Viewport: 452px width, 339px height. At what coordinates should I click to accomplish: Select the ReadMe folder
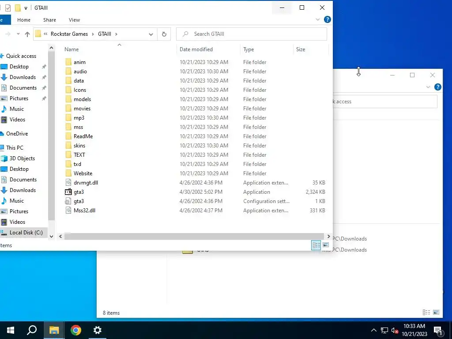(x=83, y=136)
